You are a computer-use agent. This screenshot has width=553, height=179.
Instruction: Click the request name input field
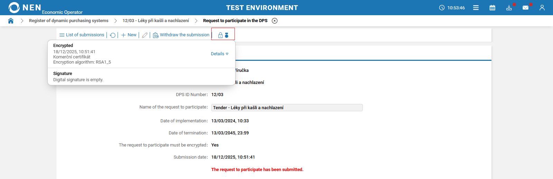287,108
